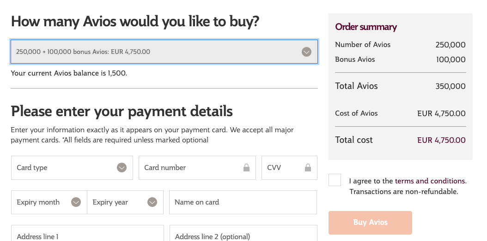
Task: Click the Buy Avios button
Action: [x=370, y=223]
